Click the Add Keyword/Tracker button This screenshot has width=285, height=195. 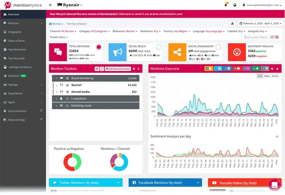(117, 68)
